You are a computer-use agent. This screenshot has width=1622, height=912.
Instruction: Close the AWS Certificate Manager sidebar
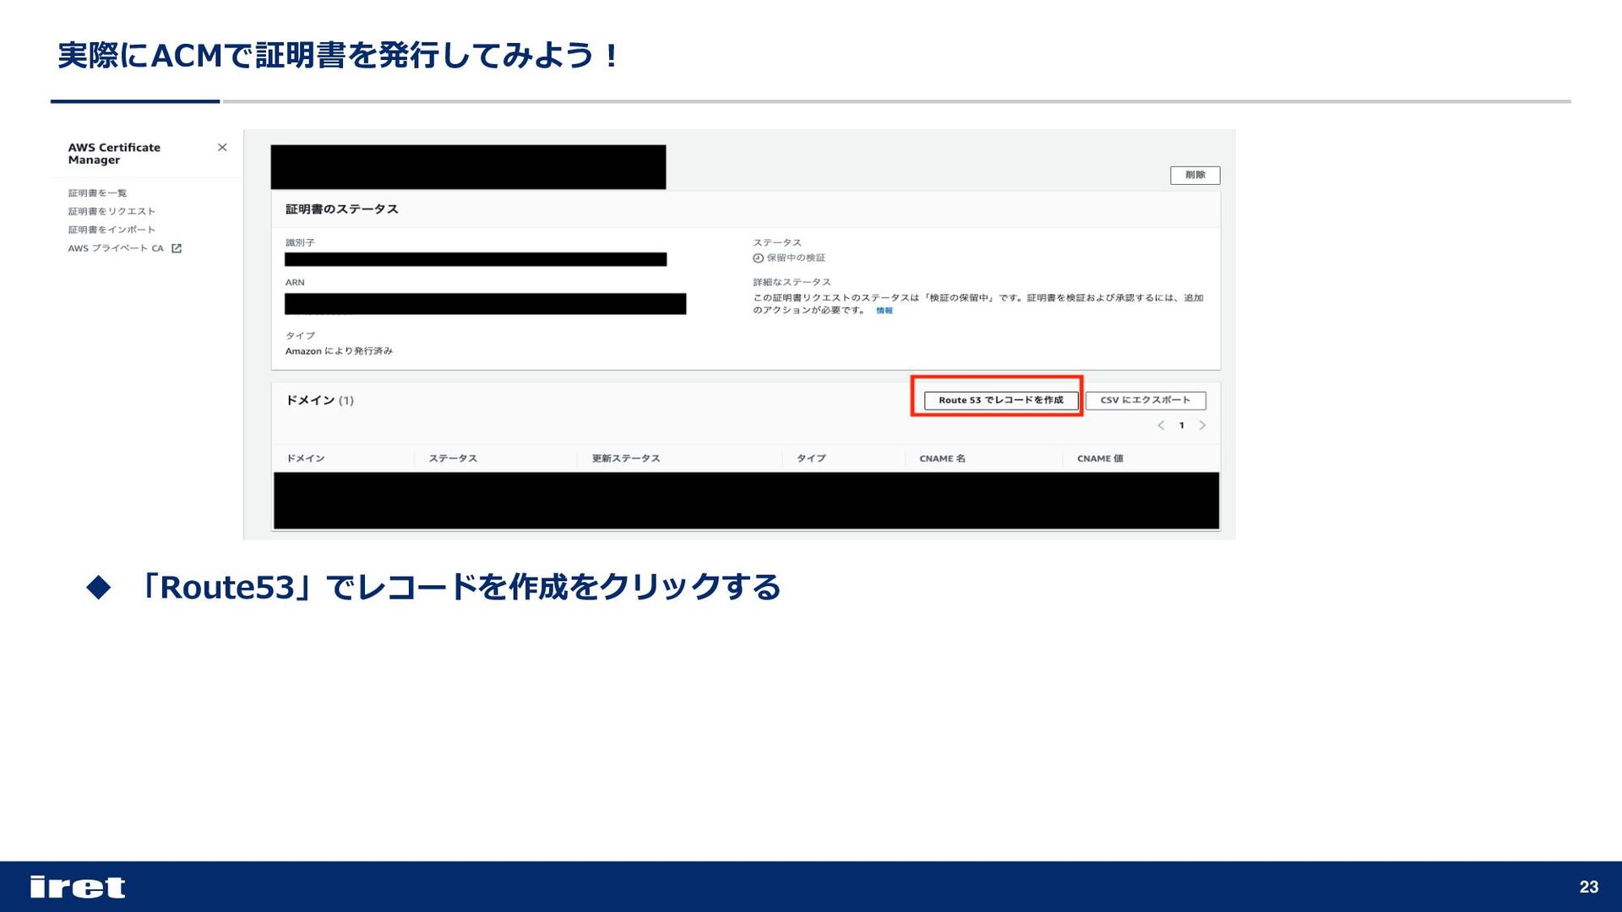coord(222,147)
